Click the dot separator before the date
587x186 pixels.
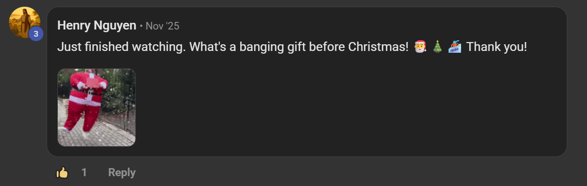[x=141, y=26]
